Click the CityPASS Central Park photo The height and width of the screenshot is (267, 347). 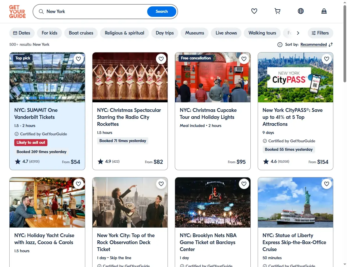[x=296, y=77]
